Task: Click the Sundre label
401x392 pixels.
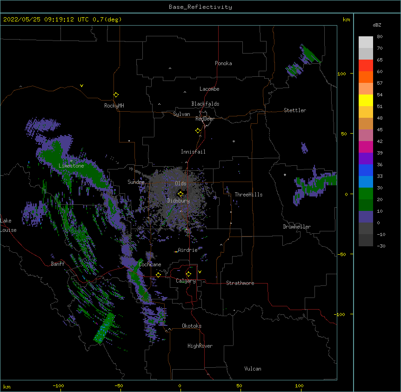Action: pyautogui.click(x=136, y=182)
